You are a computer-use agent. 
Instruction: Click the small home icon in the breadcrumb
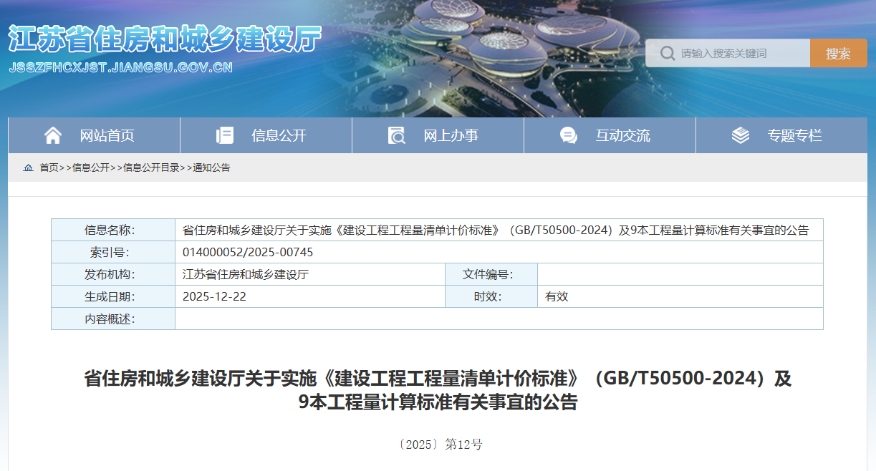click(x=29, y=167)
